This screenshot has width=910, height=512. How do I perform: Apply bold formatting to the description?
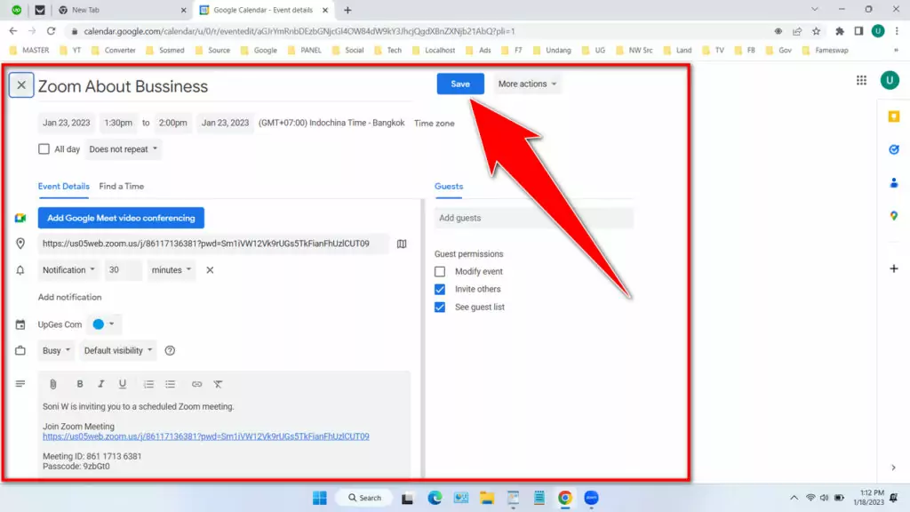tap(80, 384)
